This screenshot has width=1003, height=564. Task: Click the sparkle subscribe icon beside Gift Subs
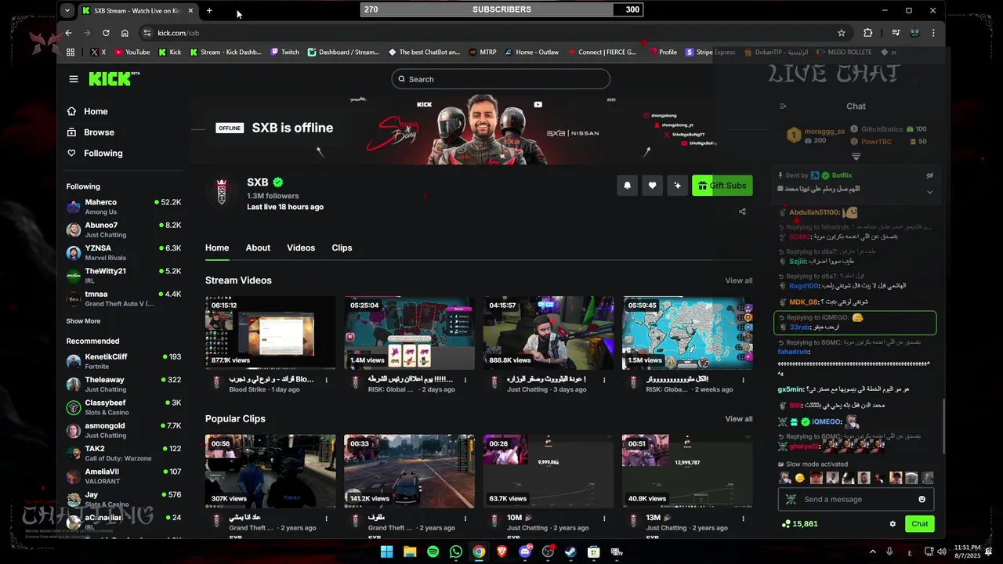point(678,186)
